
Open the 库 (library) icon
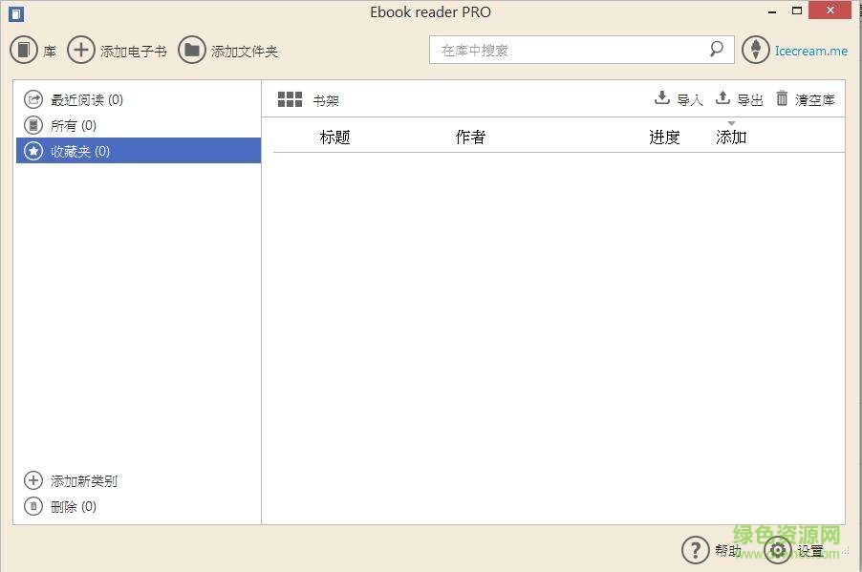point(23,50)
